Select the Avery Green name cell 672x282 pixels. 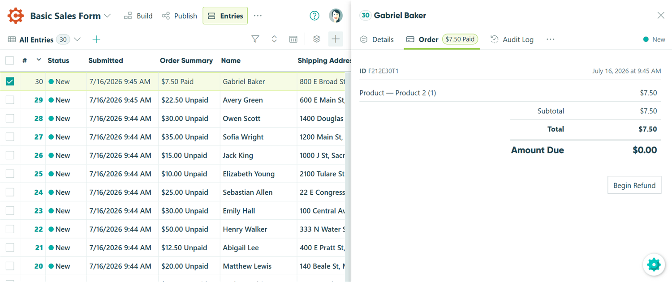(258, 100)
